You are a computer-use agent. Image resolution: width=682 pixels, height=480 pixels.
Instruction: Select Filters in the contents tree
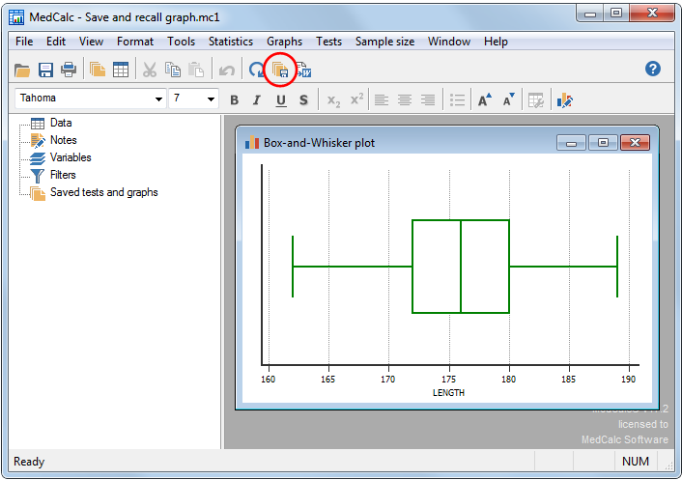(63, 175)
